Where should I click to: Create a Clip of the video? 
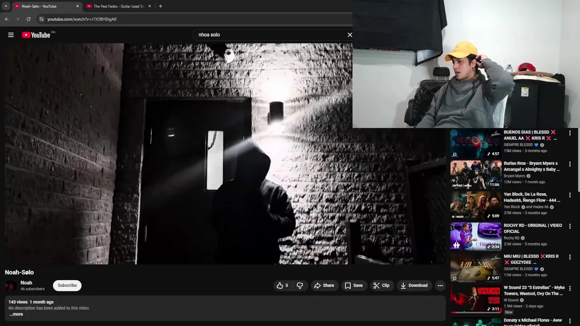coord(381,285)
